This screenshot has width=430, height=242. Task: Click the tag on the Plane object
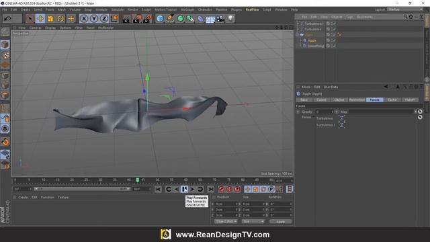pos(339,34)
